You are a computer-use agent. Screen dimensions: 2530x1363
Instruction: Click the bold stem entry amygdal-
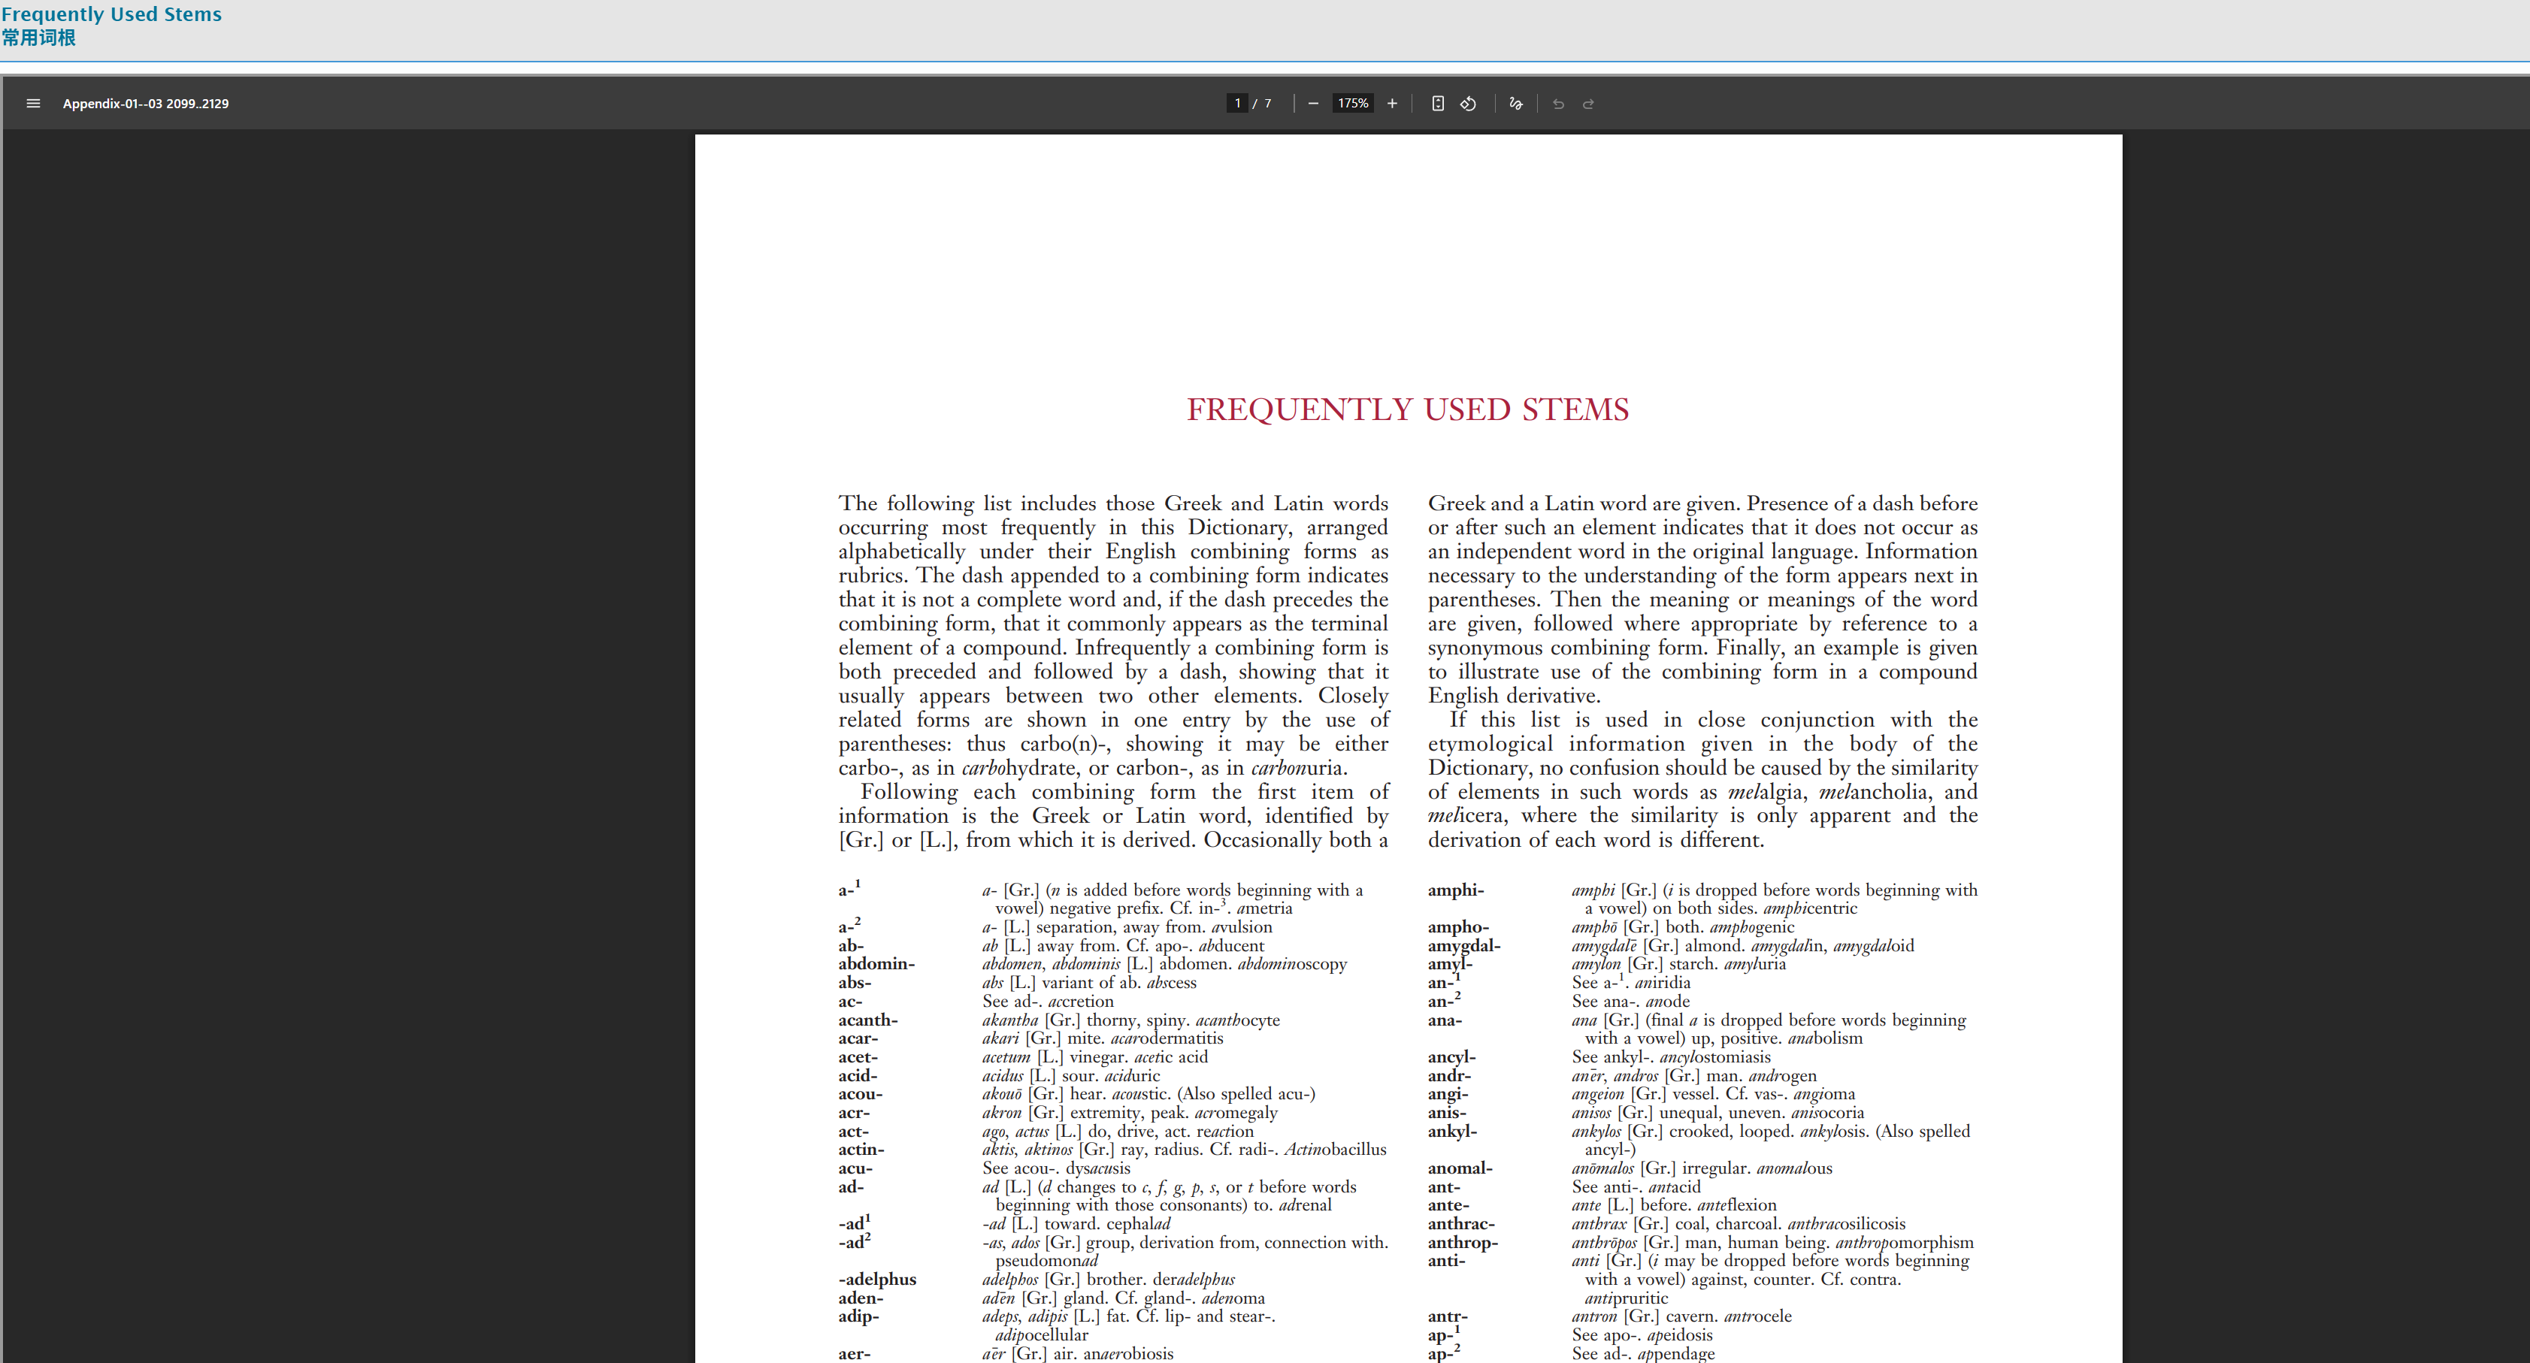(1463, 946)
